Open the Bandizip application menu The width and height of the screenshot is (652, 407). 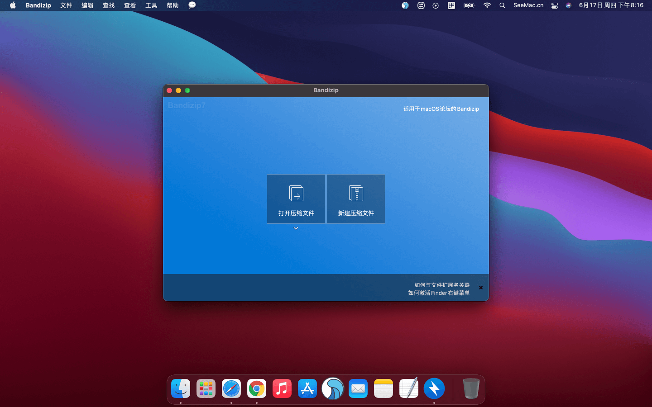(38, 5)
